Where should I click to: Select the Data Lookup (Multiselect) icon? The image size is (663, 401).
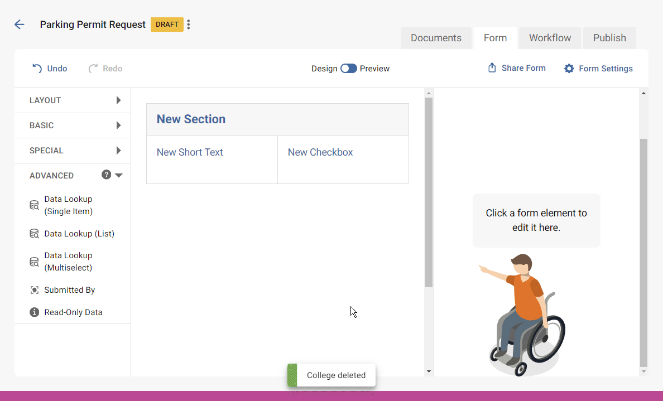[x=33, y=261]
